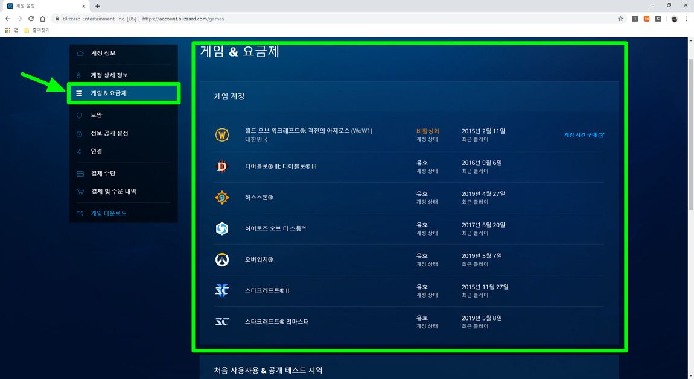
Task: Click the 비활성화 status text
Action: pyautogui.click(x=427, y=131)
